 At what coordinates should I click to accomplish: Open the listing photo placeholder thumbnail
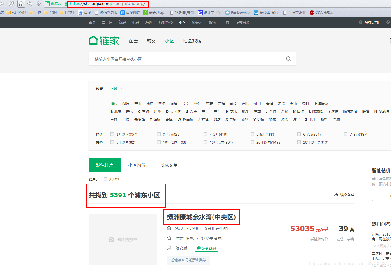click(123, 239)
